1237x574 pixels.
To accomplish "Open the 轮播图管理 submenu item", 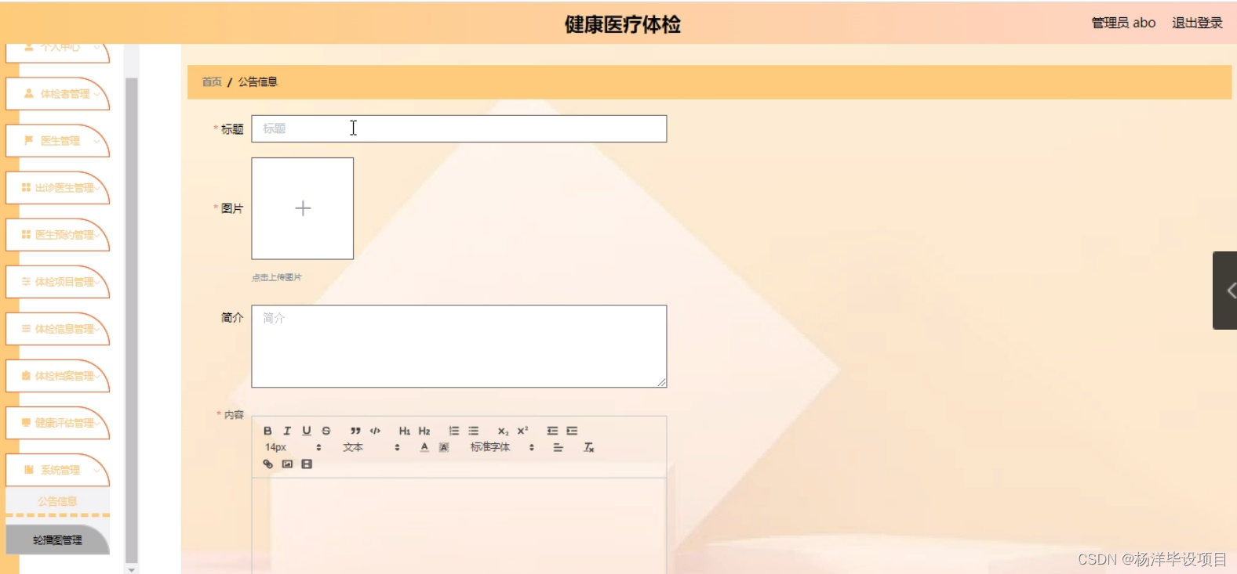I will click(x=57, y=540).
